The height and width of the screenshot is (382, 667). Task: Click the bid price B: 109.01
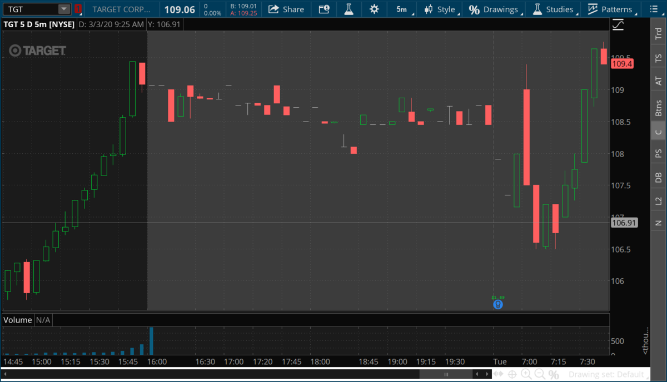(x=243, y=6)
